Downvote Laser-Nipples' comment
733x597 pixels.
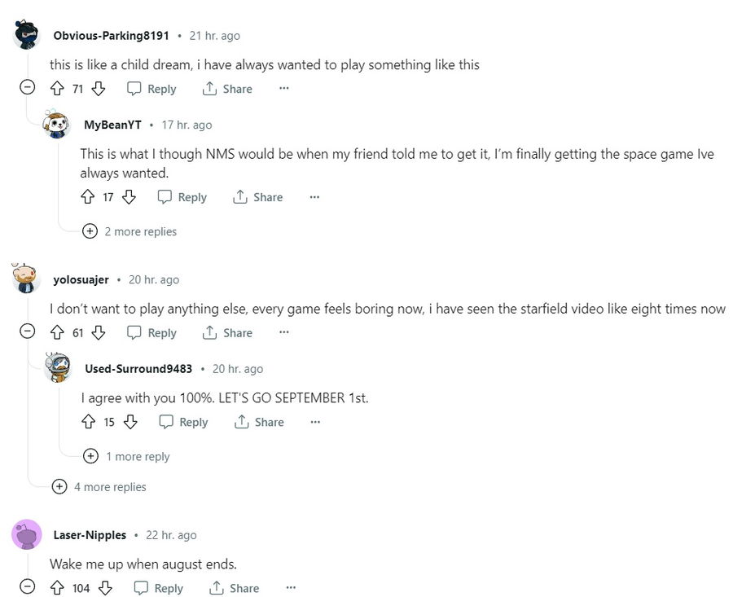[105, 588]
